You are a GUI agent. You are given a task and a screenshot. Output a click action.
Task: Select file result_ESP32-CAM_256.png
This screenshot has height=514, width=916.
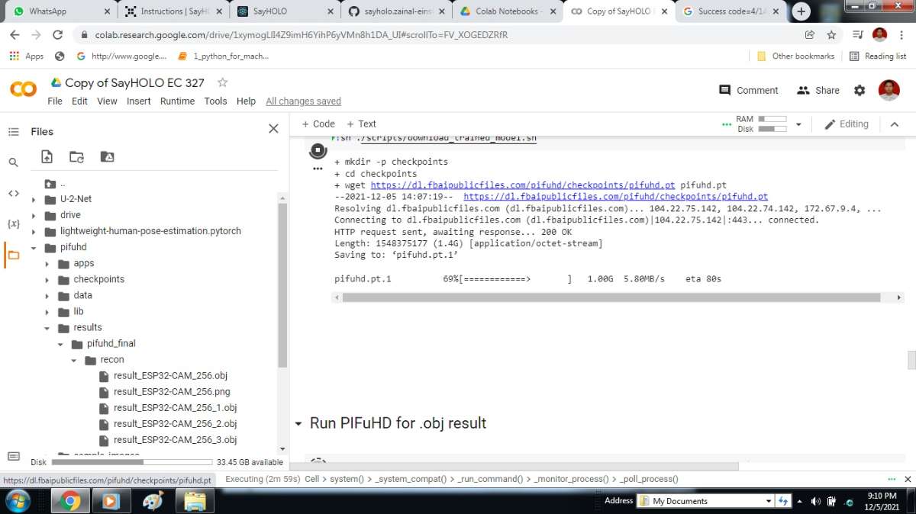tap(172, 392)
